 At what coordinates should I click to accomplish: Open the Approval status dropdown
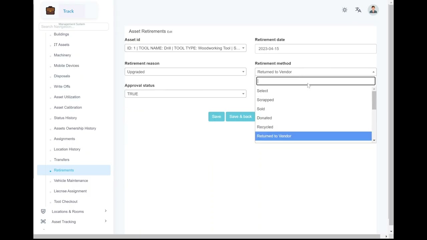tap(185, 94)
